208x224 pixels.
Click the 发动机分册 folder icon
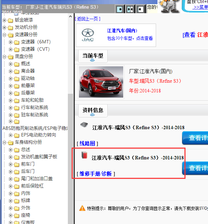(x=10, y=27)
